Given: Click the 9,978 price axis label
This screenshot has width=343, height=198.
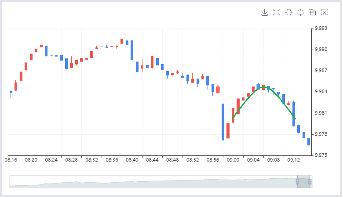Looking at the screenshot, I should coord(321,134).
